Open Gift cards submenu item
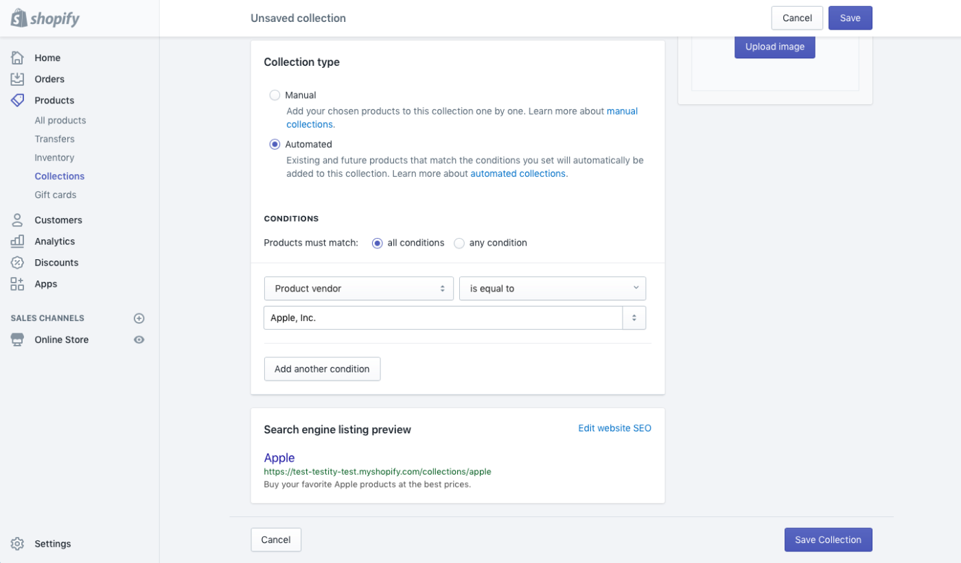This screenshot has height=563, width=961. tap(56, 195)
